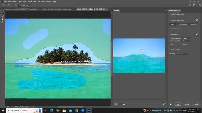Click the filled preview image thumbnail
The height and width of the screenshot is (113, 202).
point(139,56)
